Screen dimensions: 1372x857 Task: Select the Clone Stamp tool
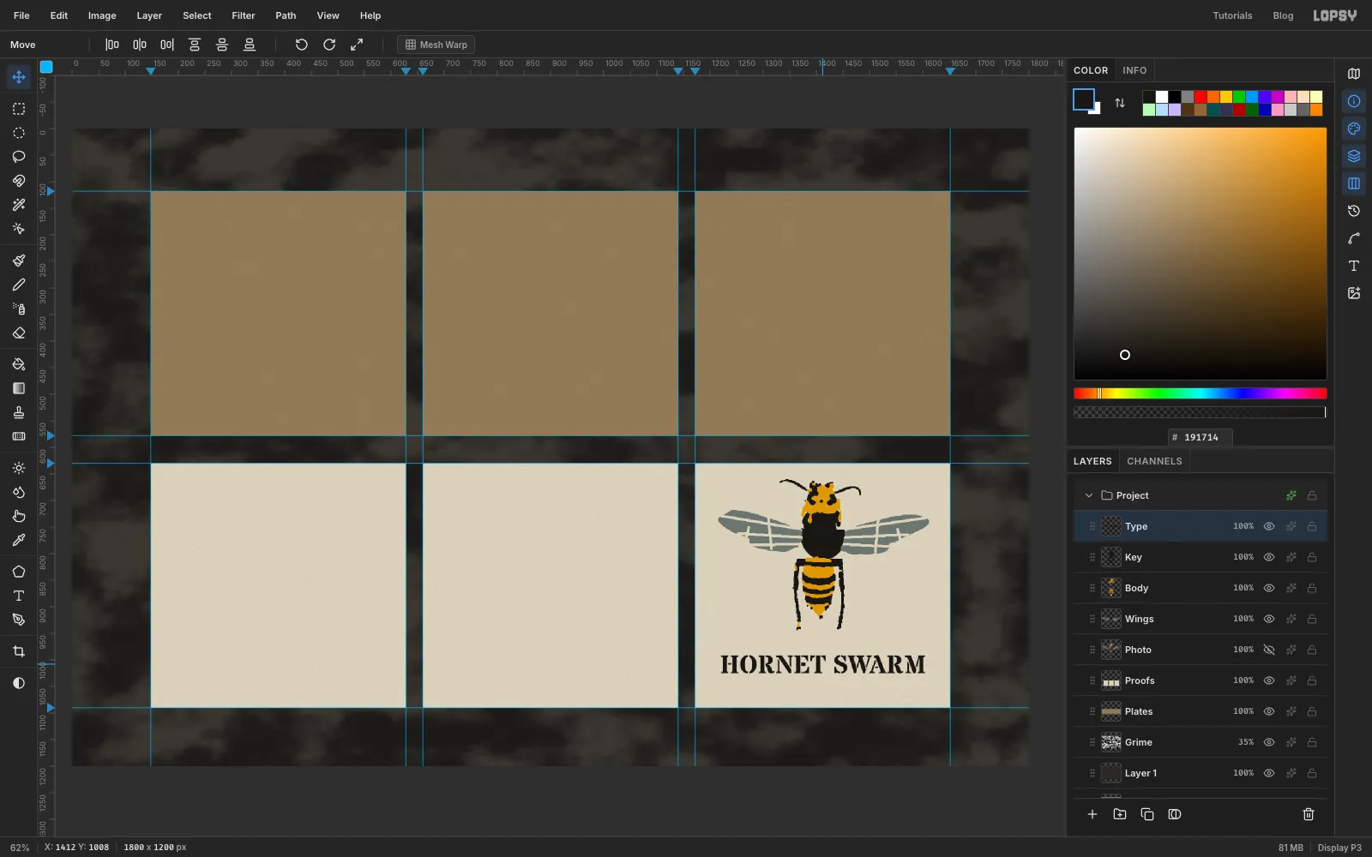coord(19,412)
